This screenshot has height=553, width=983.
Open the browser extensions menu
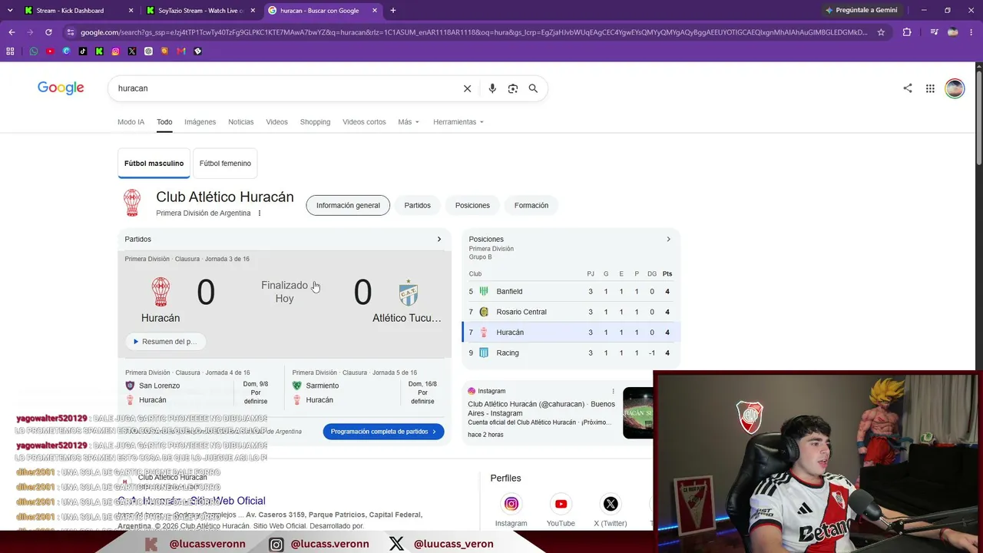pyautogui.click(x=907, y=32)
